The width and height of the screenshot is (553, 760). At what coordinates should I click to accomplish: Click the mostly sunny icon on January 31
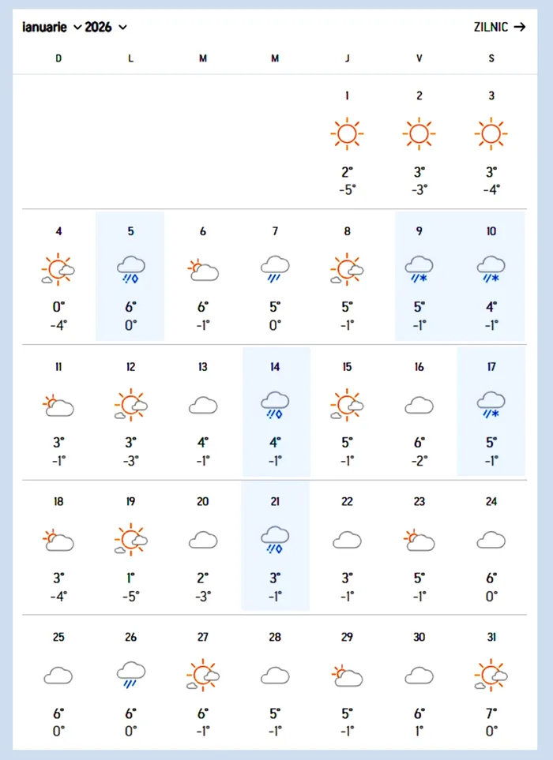pyautogui.click(x=491, y=675)
